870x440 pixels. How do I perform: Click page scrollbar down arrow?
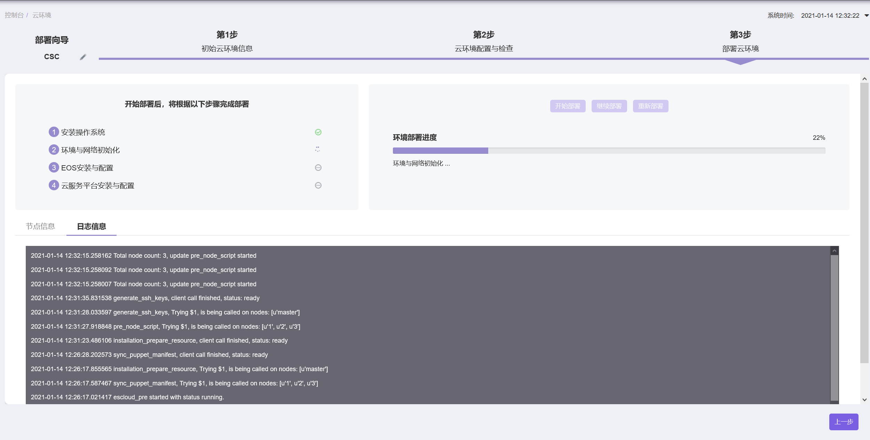coord(864,400)
